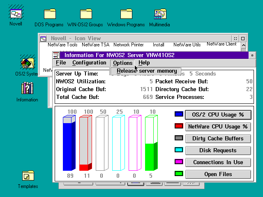Click the green Open Files color swatch
The width and height of the screenshot is (263, 197).
coord(179,174)
